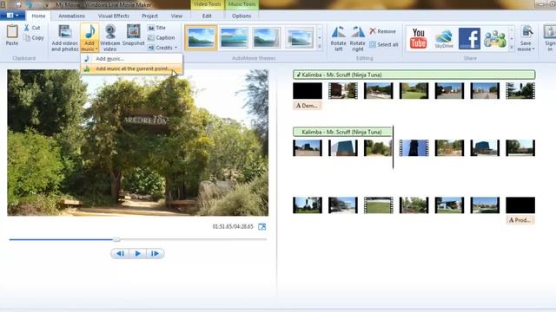556x312 pixels.
Task: Switch to the Home tab
Action: [38, 16]
